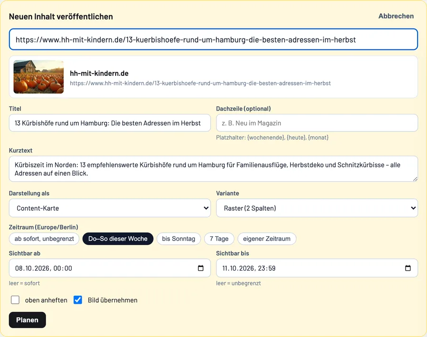The image size is (427, 337).
Task: Click into the Titel input field
Action: pyautogui.click(x=110, y=123)
